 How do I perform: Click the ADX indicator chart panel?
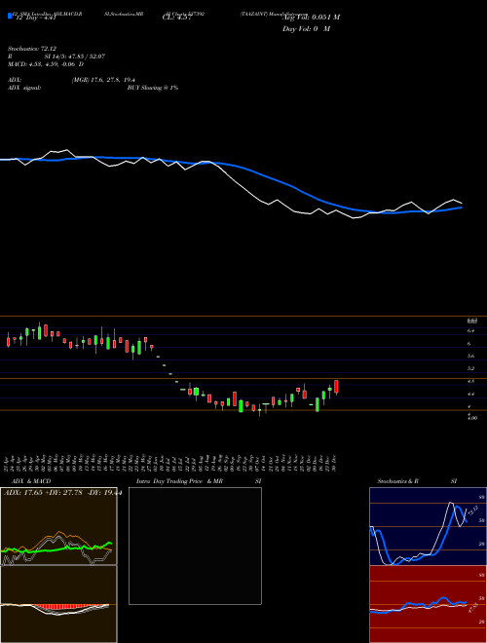click(58, 526)
